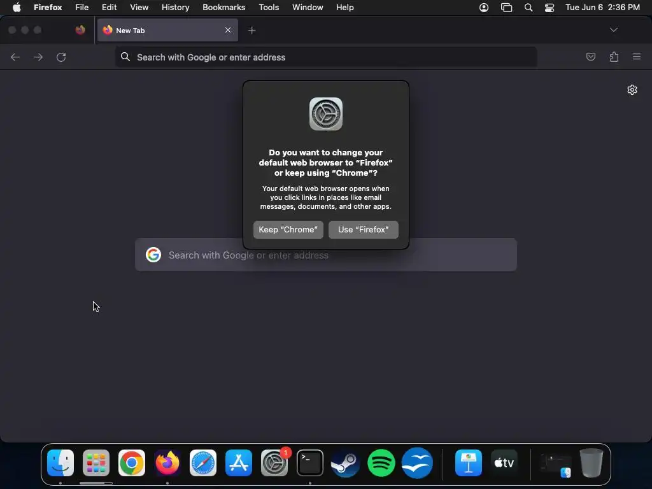Open the Bookmarks menu
The image size is (652, 489).
pyautogui.click(x=223, y=8)
